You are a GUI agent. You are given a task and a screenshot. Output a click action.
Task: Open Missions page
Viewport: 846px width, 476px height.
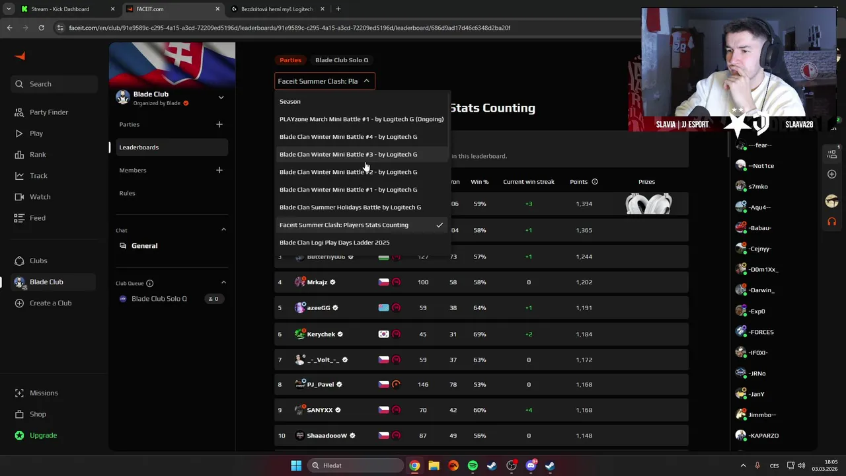44,393
